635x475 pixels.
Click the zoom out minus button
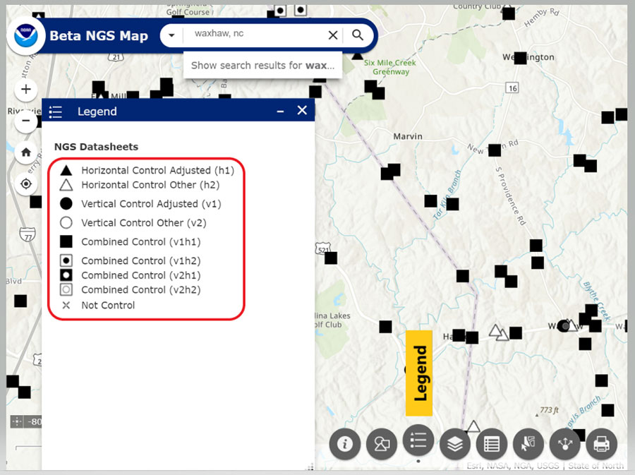(26, 121)
